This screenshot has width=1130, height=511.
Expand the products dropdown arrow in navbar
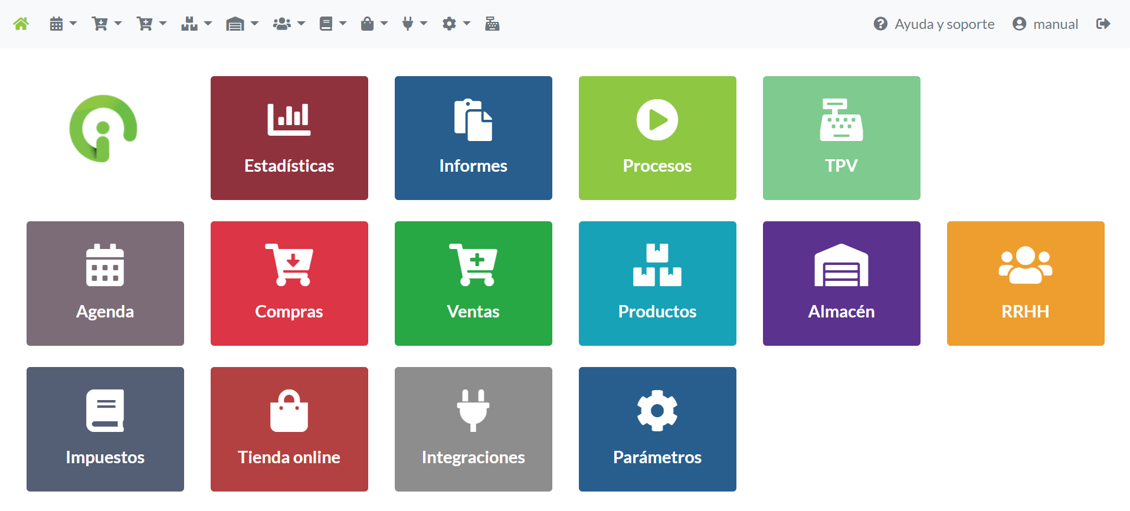(x=208, y=24)
